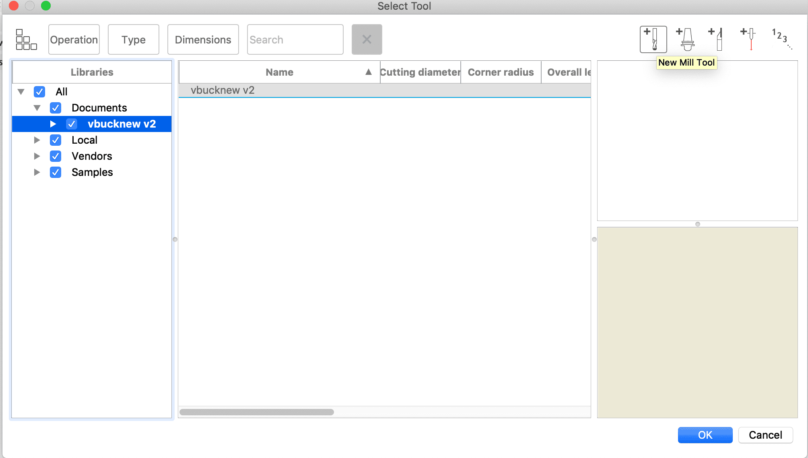Uncheck the All libraries checkbox
808x458 pixels.
click(39, 92)
